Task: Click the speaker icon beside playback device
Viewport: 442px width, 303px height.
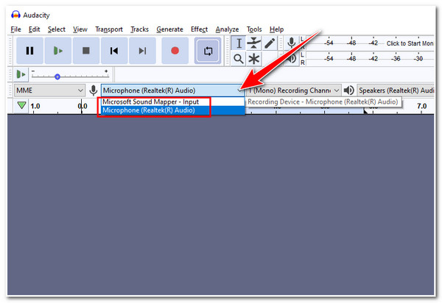Action: (349, 90)
